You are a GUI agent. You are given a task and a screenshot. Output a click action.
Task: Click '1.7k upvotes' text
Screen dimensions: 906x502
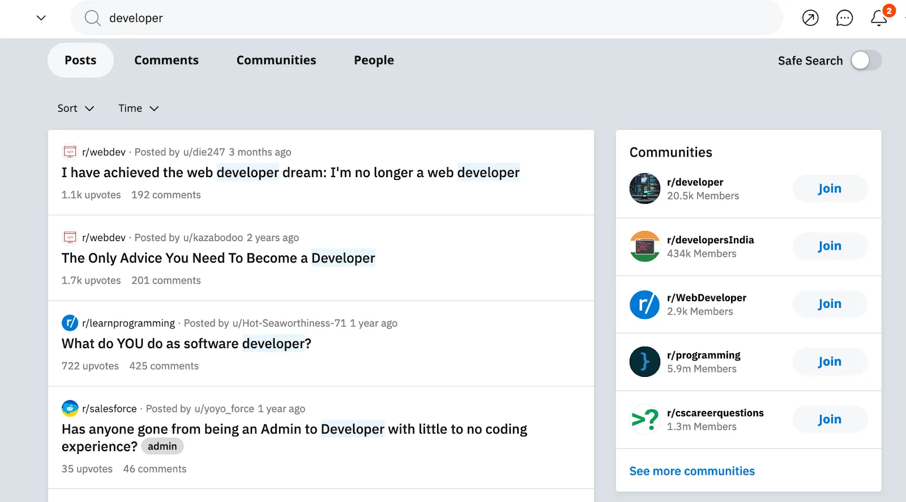(x=91, y=280)
